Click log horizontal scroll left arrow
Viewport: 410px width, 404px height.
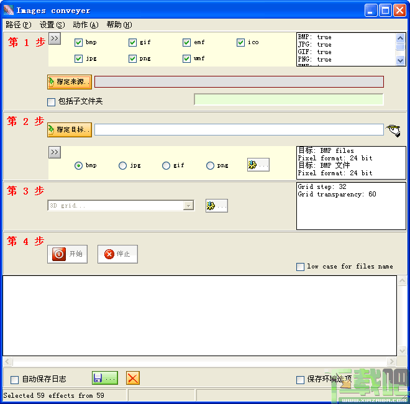7,362
